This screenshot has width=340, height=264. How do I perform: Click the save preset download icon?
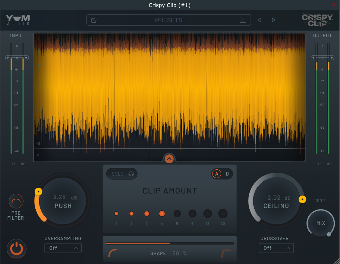coord(243,20)
